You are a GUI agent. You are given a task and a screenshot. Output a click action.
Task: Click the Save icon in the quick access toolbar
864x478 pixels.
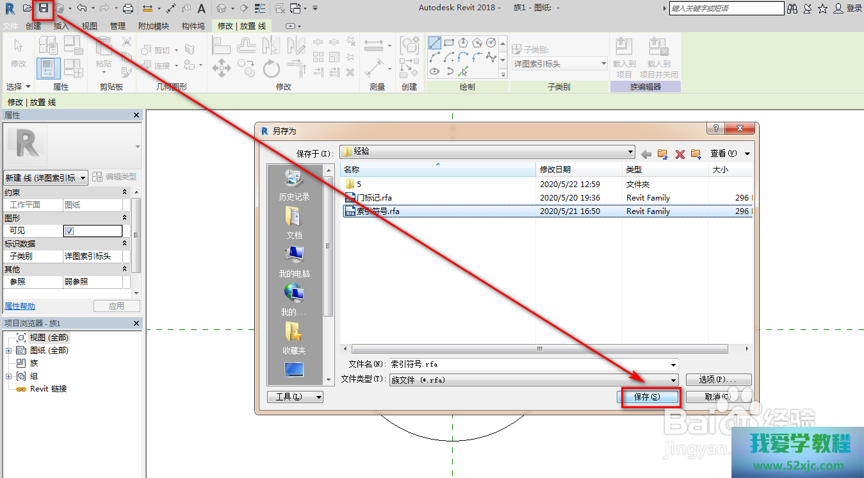coord(44,8)
